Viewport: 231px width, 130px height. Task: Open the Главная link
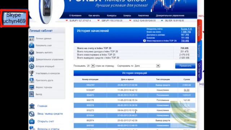coord(42,106)
